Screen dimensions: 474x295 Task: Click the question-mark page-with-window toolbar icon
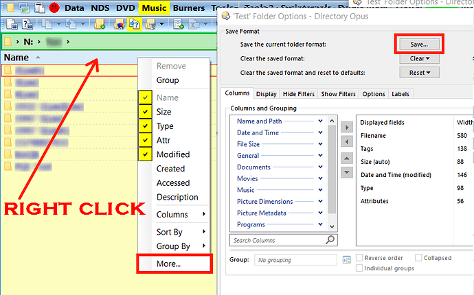27,24
